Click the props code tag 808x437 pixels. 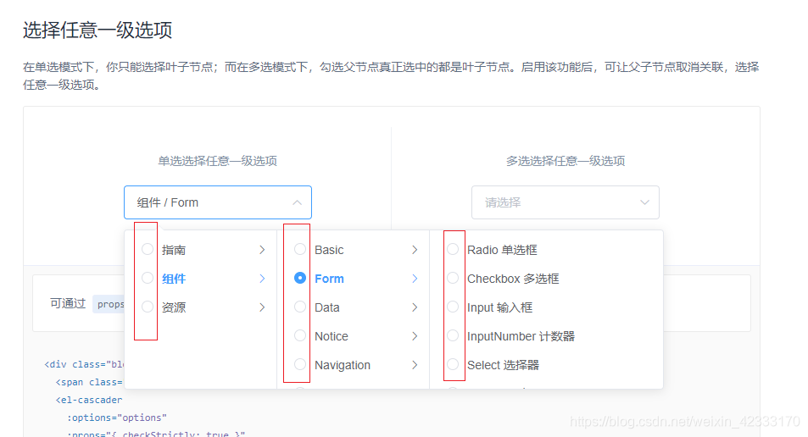click(x=109, y=304)
